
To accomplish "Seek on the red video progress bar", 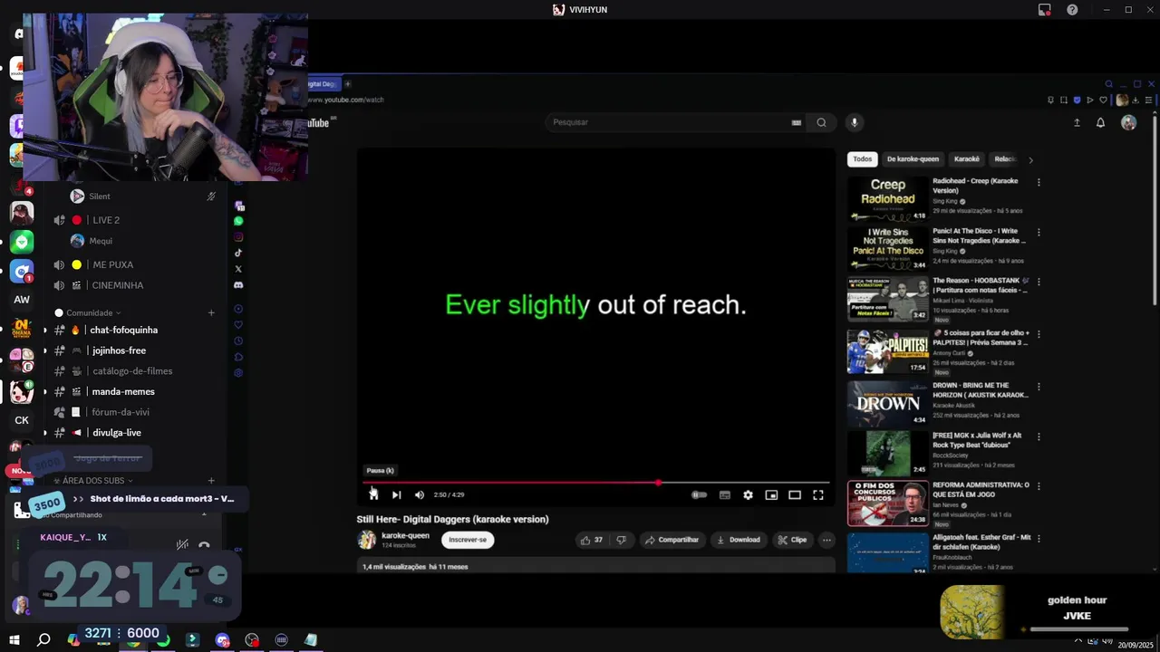I will click(x=596, y=483).
